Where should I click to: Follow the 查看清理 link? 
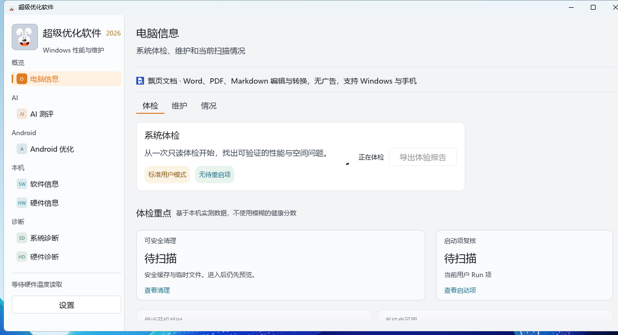point(157,290)
